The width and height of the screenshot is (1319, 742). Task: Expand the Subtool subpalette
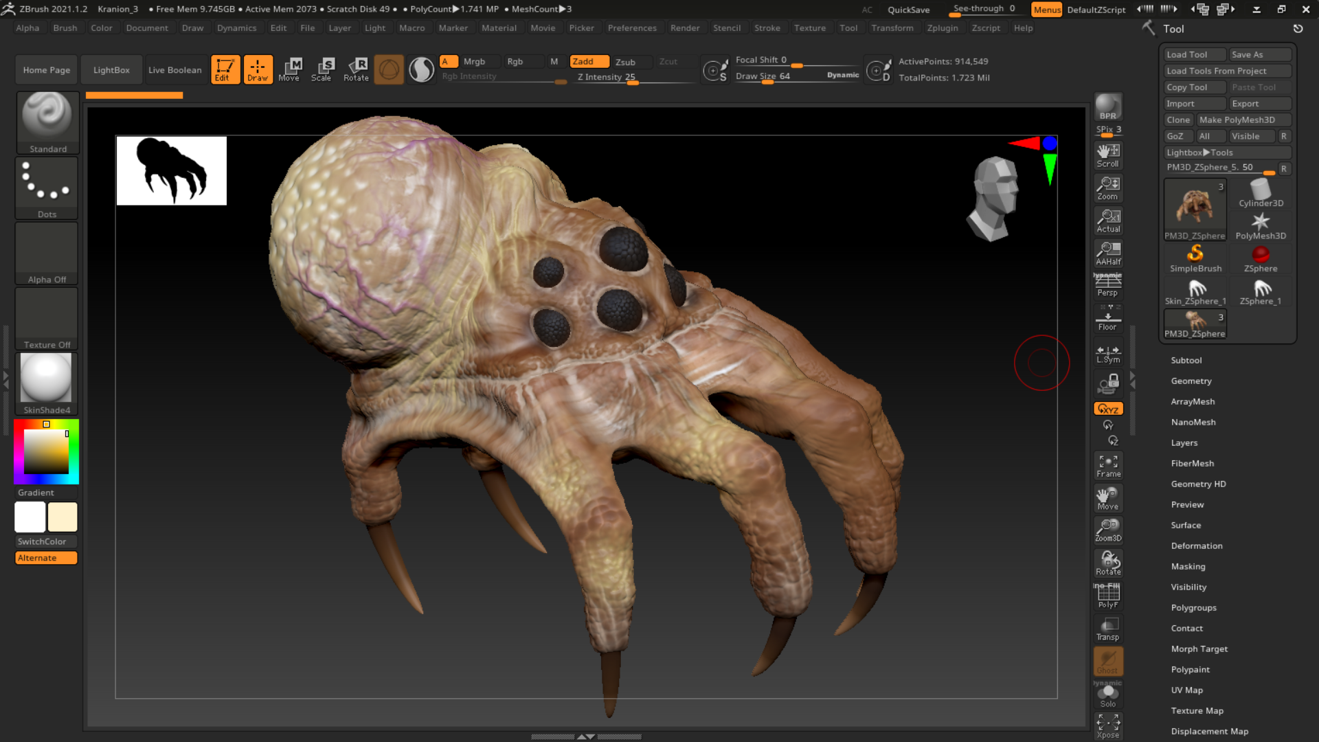pyautogui.click(x=1186, y=360)
